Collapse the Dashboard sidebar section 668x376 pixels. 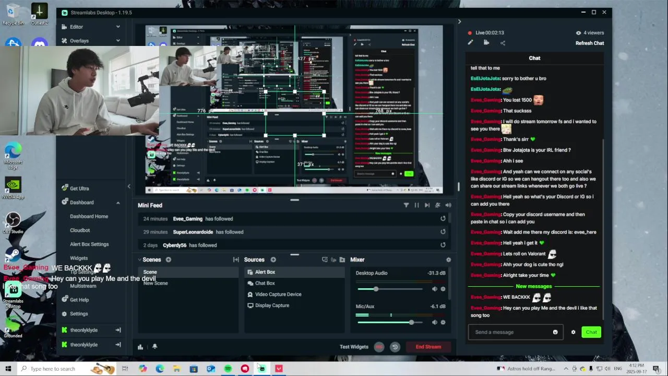coord(118,203)
